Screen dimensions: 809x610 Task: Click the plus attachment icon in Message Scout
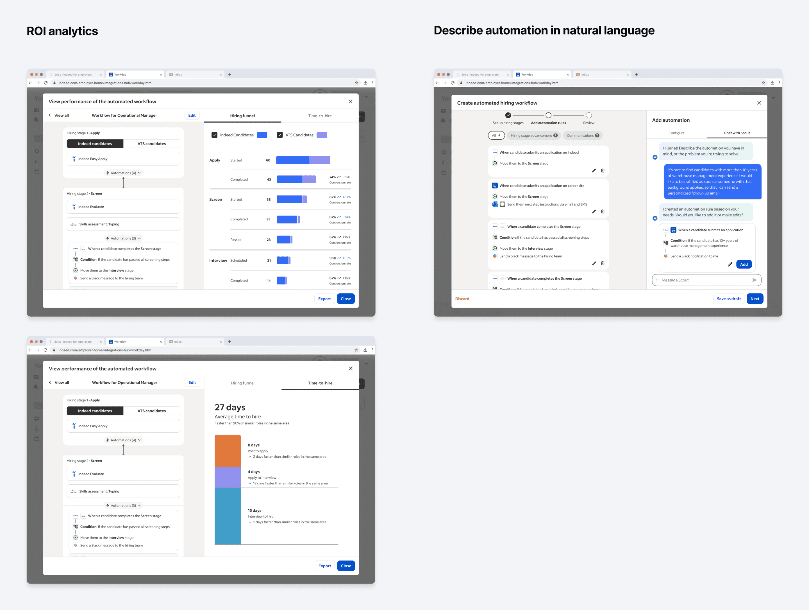pos(657,280)
